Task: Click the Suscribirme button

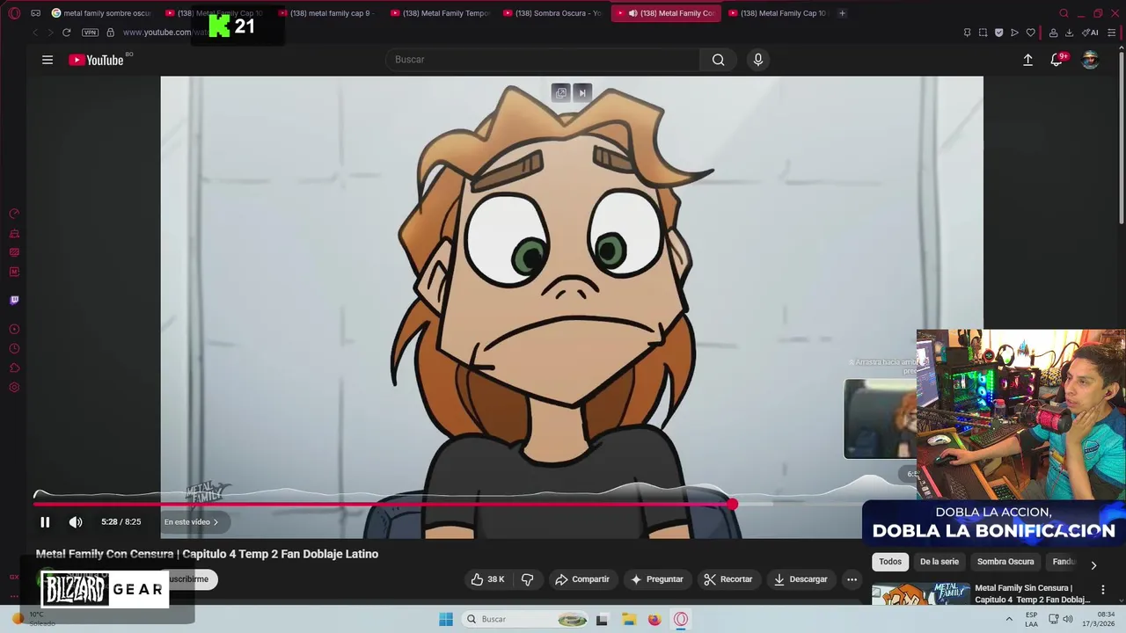Action: pyautogui.click(x=188, y=579)
